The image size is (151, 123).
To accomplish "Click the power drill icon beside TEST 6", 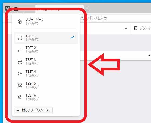I will (x=19, y=97).
